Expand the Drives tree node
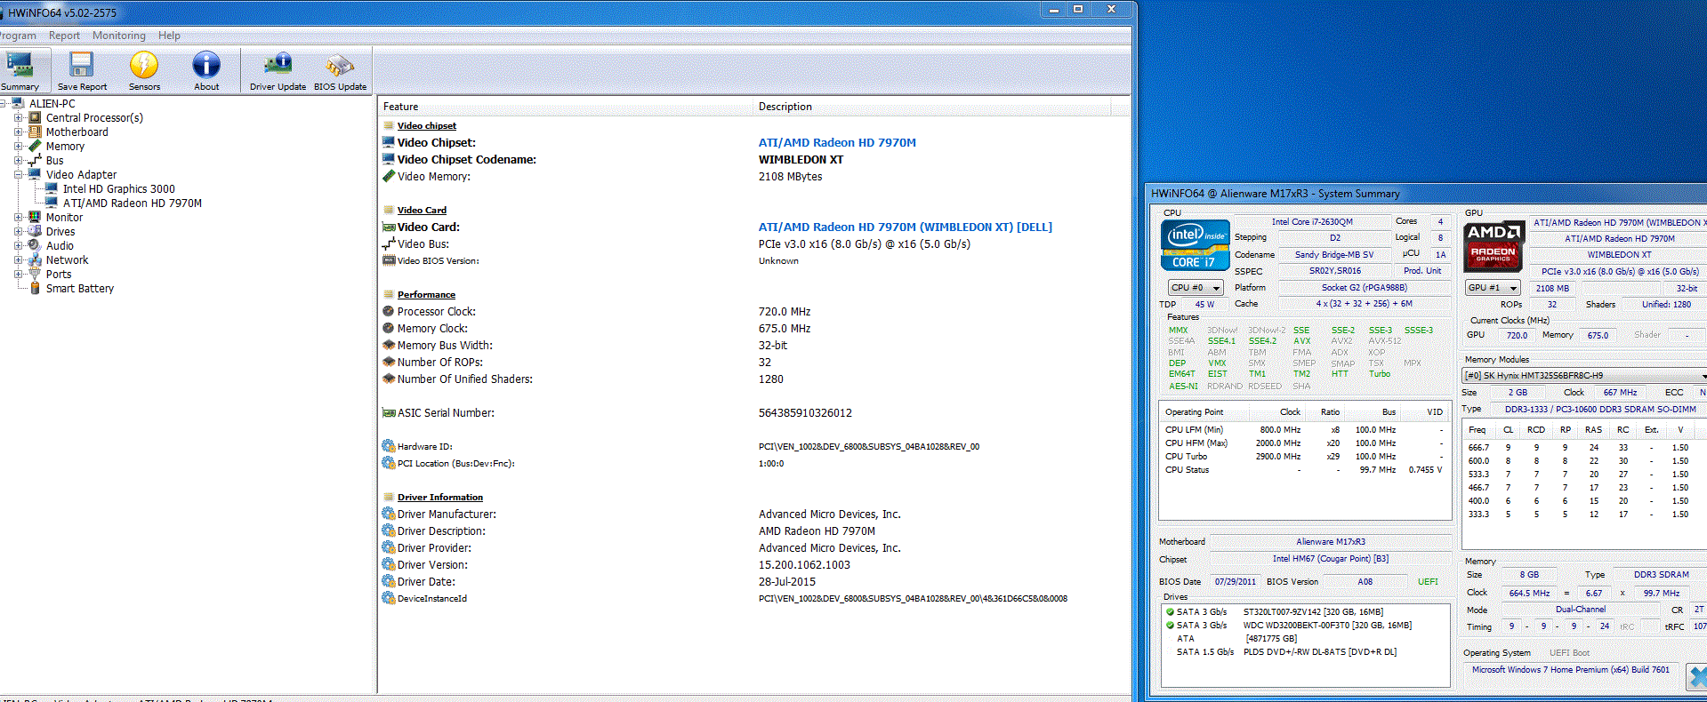The image size is (1707, 702). click(18, 232)
